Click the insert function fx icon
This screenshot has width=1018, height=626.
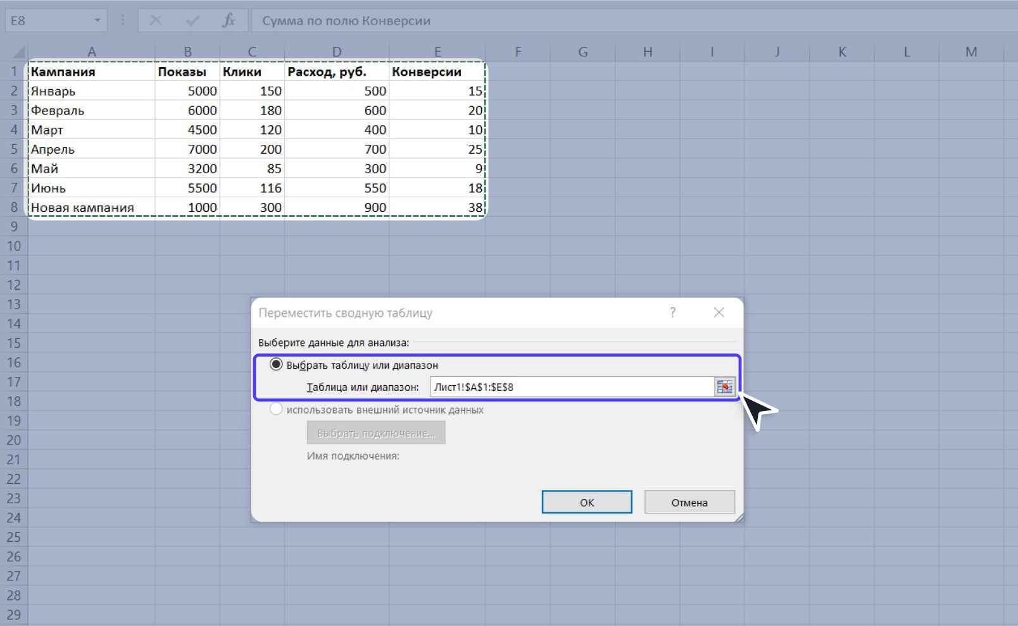[229, 21]
